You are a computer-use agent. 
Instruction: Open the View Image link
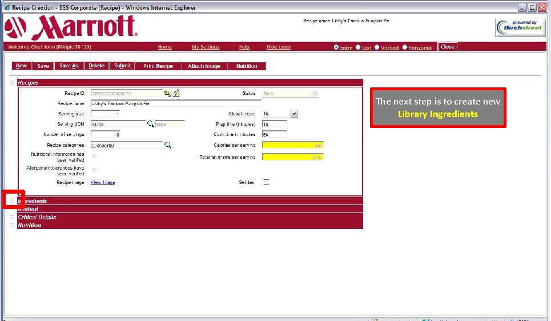coord(103,182)
